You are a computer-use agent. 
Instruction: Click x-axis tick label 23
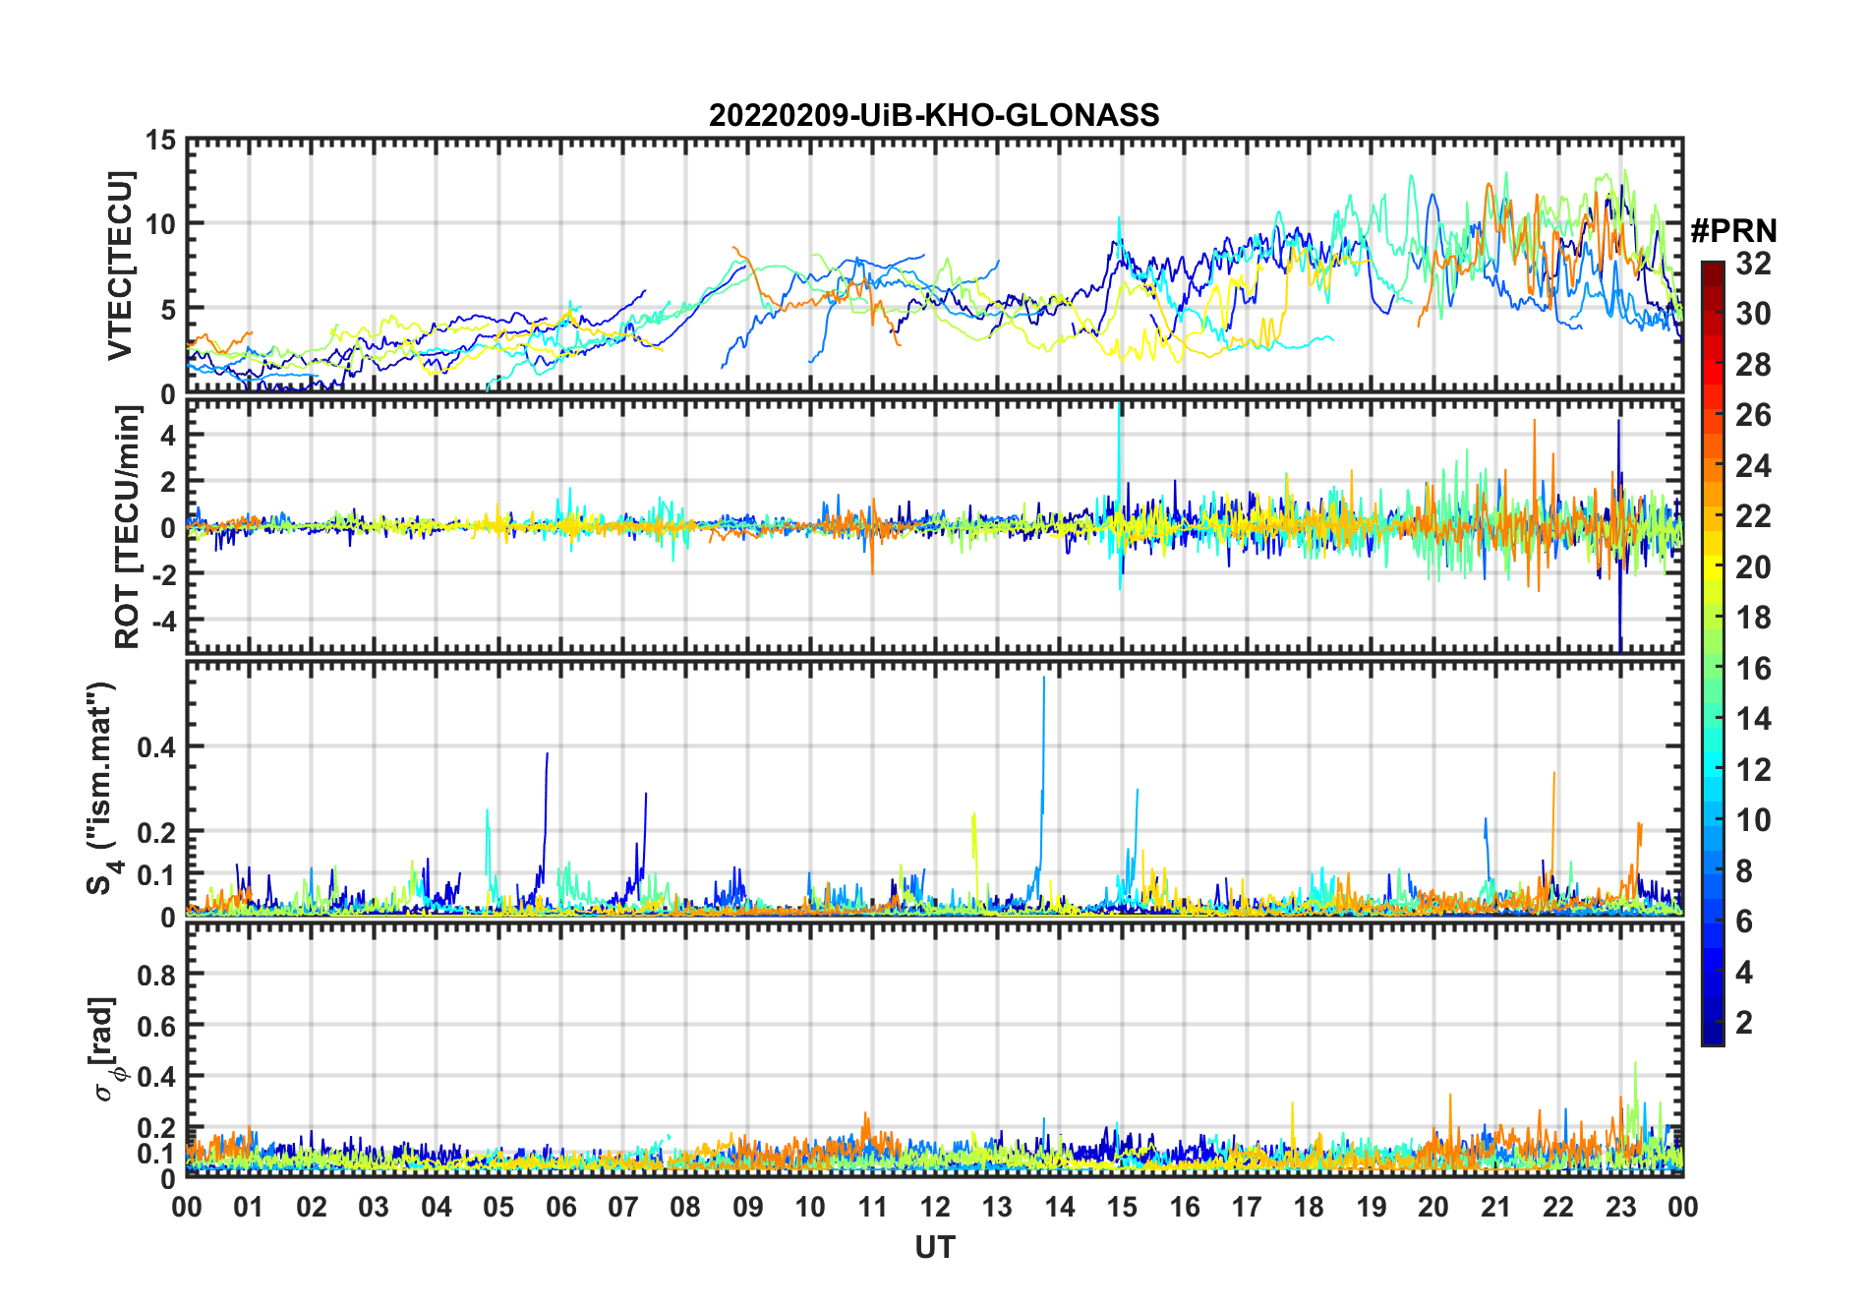coord(1620,1207)
